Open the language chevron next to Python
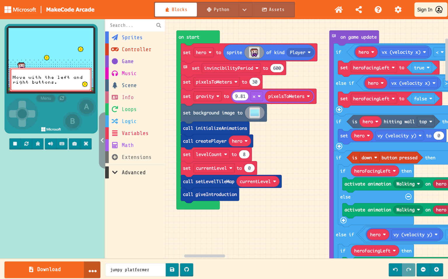The image size is (448, 279). tap(245, 9)
